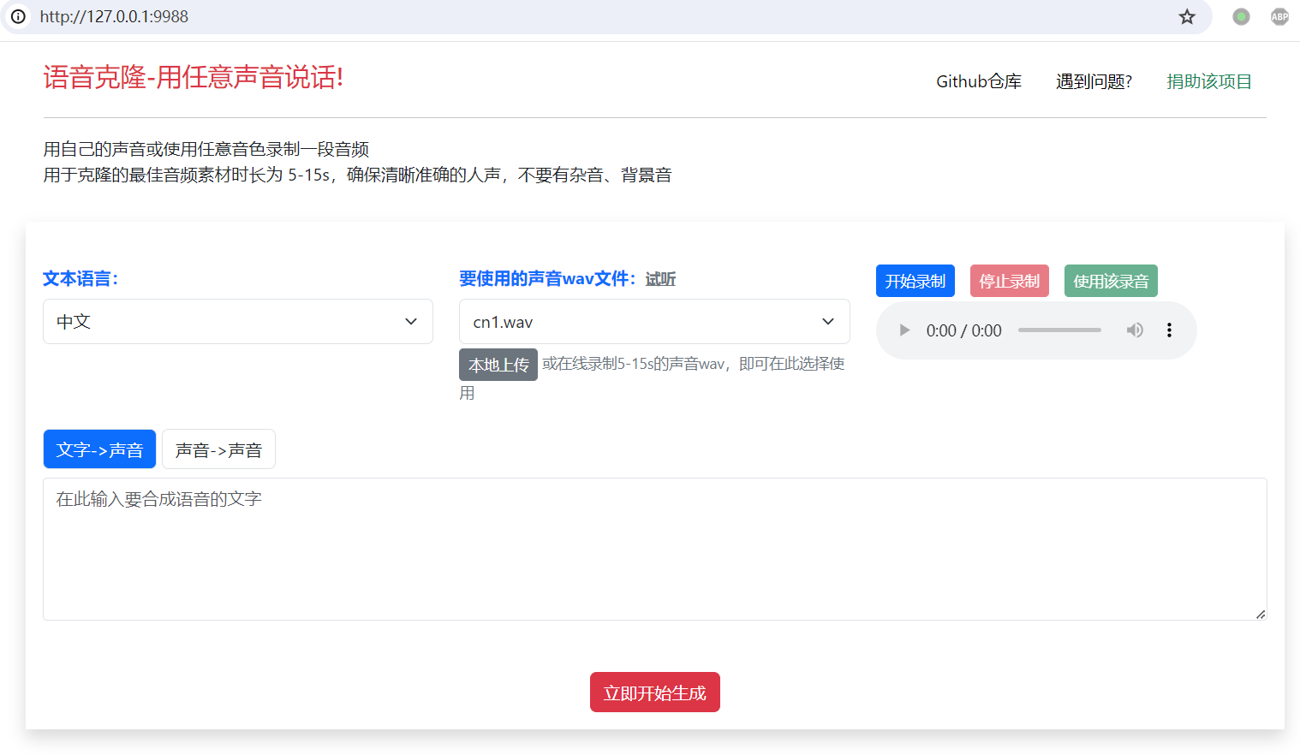The image size is (1300, 755).
Task: Open the 文本语言 language dropdown
Action: coord(238,321)
